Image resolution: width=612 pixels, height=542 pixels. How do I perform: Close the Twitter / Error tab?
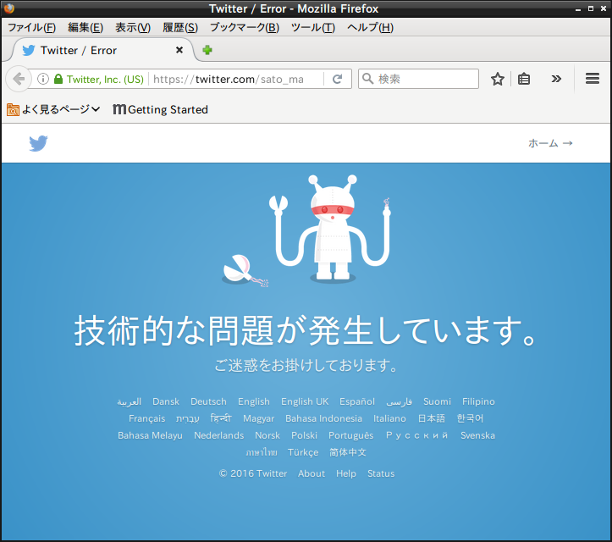[179, 50]
